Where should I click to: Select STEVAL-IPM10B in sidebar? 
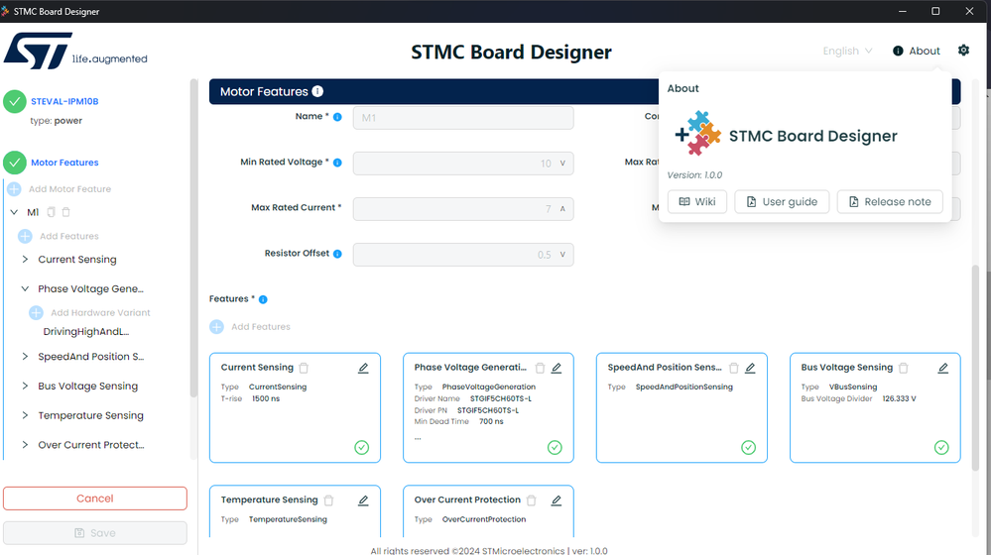click(x=64, y=101)
